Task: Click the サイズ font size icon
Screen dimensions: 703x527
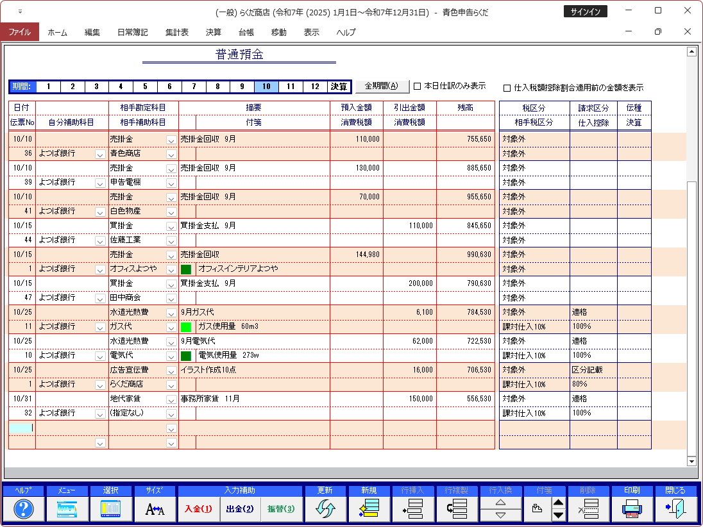Action: 155,510
